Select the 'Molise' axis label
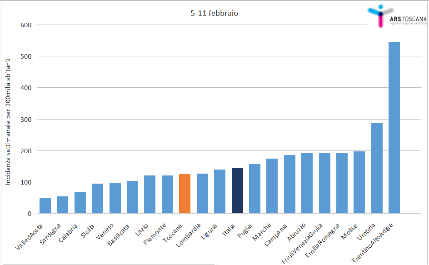This screenshot has height=265, width=429. [349, 232]
